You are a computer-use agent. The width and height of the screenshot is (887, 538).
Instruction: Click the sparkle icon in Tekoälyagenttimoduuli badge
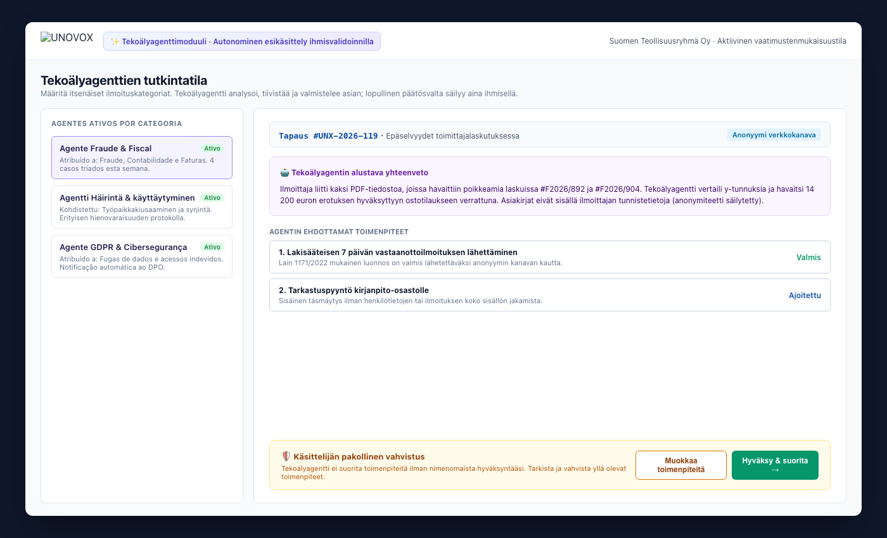coord(115,42)
